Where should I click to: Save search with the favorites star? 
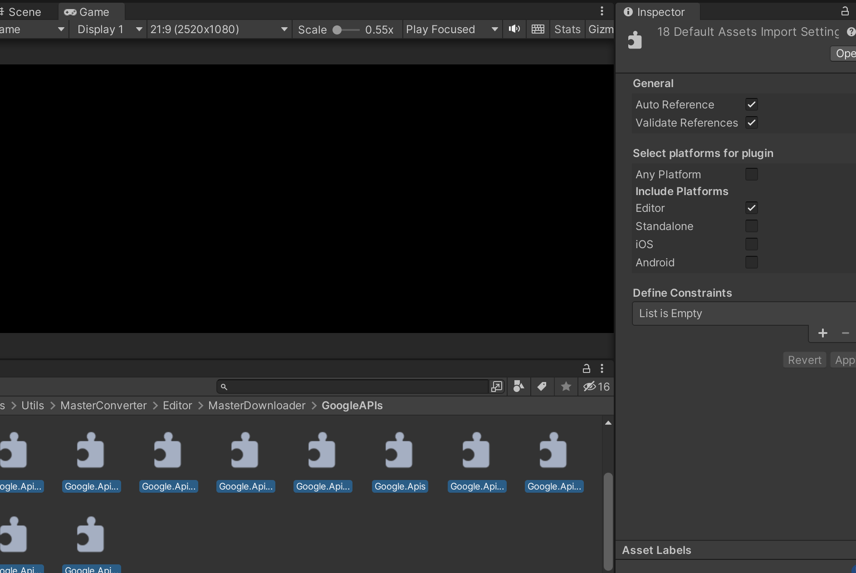(x=566, y=387)
